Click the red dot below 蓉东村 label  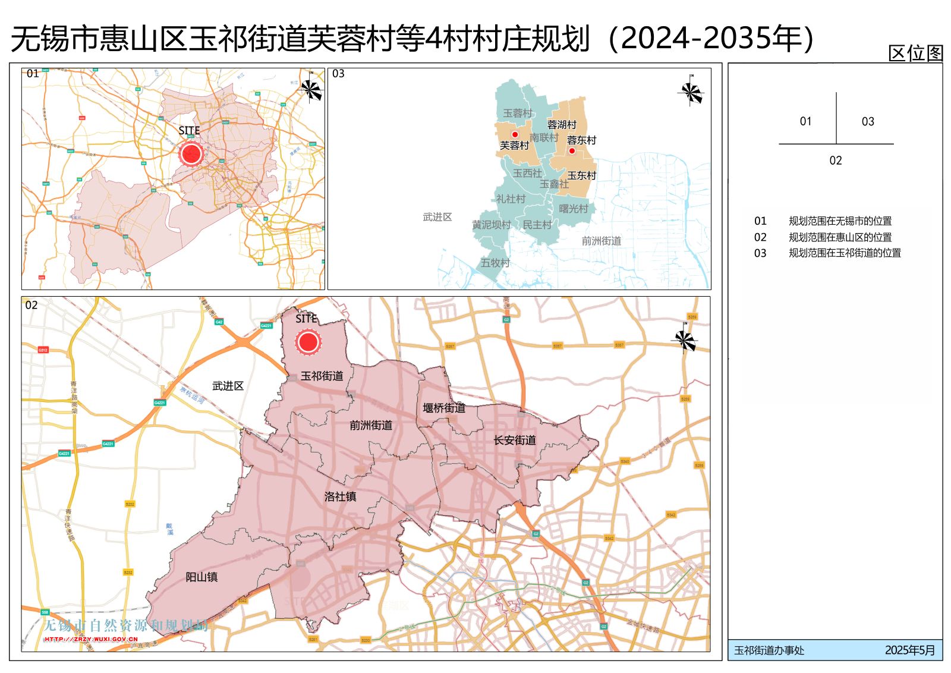coord(572,151)
